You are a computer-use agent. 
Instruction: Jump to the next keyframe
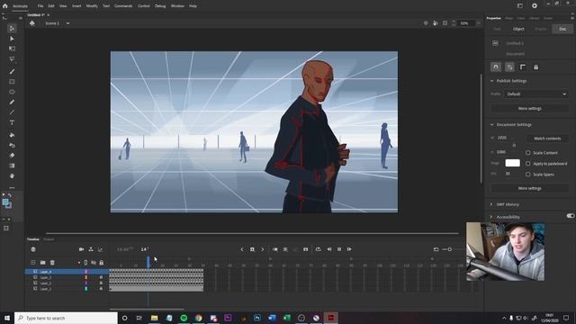pyautogui.click(x=262, y=249)
